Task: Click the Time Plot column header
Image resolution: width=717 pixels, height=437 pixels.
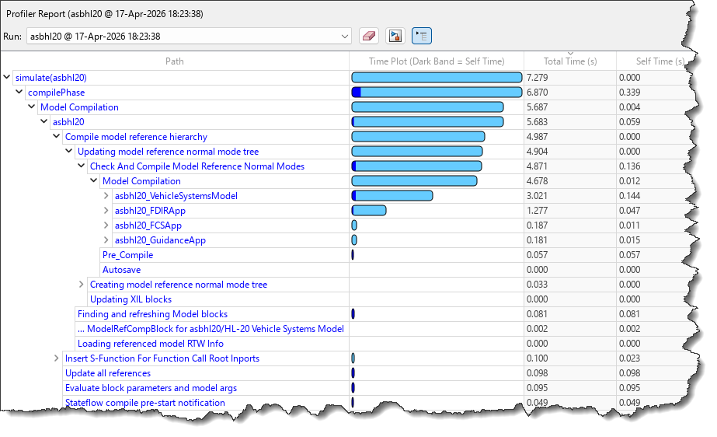Action: pos(436,61)
